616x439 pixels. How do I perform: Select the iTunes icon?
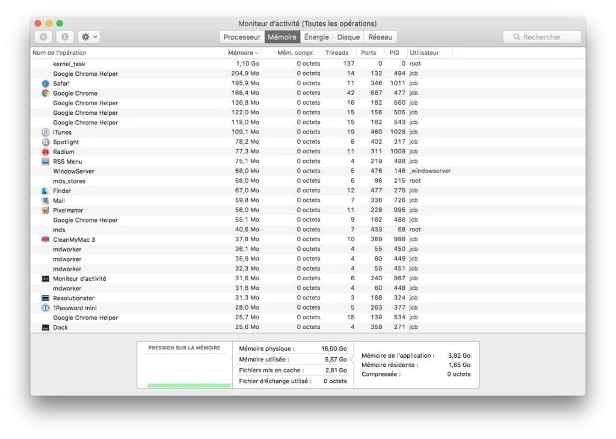[x=46, y=132]
